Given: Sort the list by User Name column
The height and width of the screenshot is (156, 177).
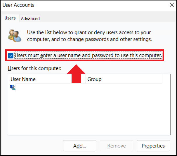Looking at the screenshot, I should tap(47, 79).
